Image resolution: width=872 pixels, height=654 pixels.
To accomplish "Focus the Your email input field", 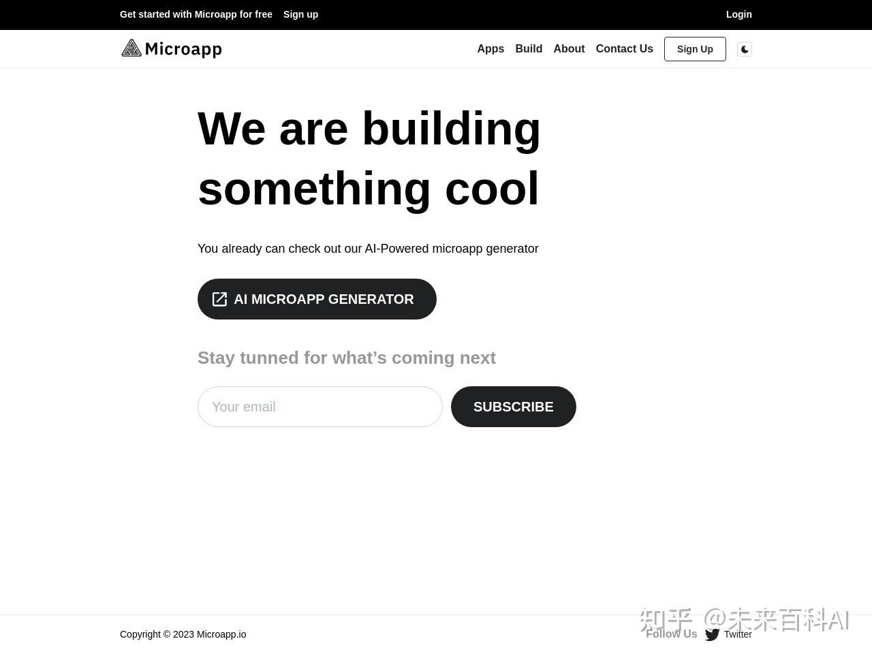I will 320,407.
